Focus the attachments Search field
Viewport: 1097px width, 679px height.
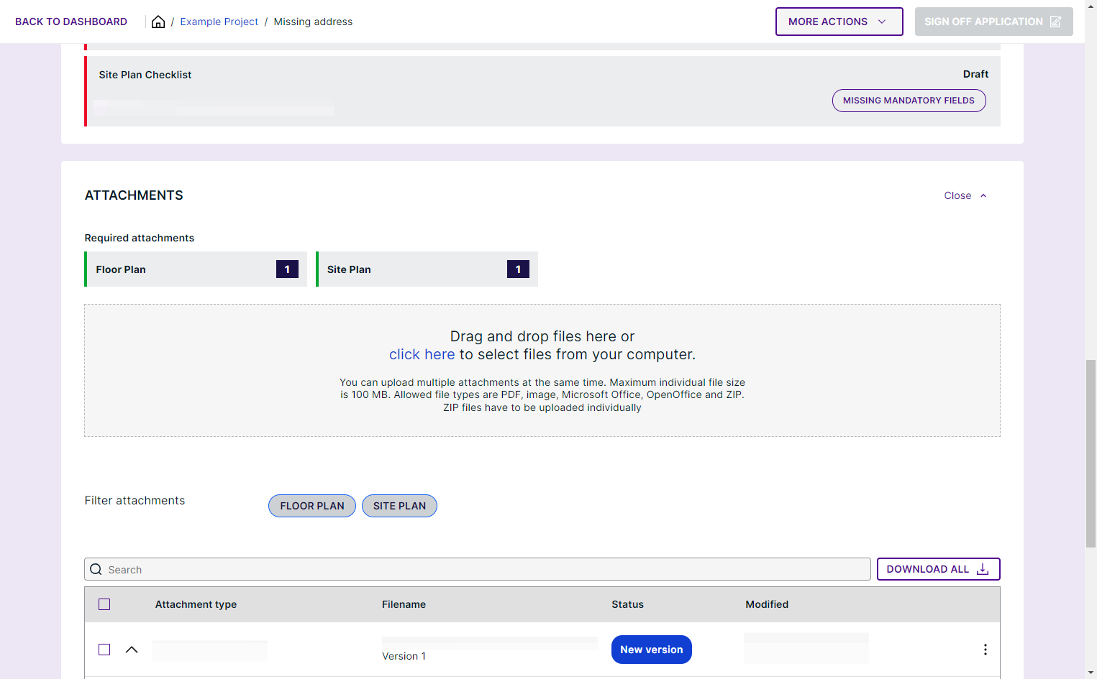[478, 569]
